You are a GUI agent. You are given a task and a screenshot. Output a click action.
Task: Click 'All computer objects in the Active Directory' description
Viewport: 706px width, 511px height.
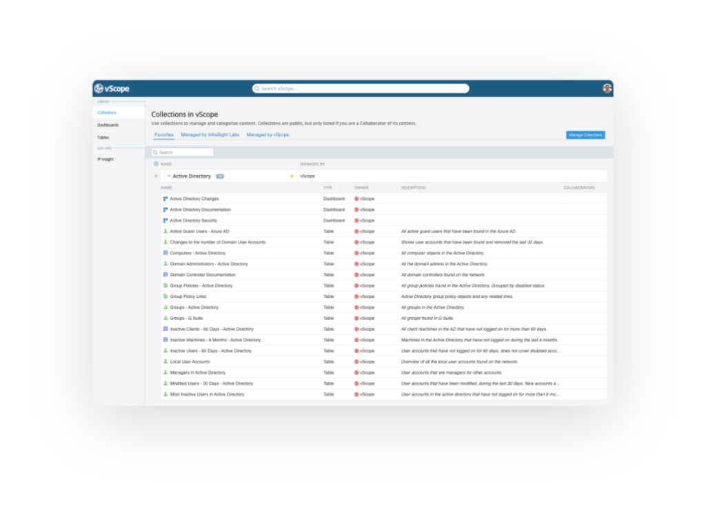442,253
